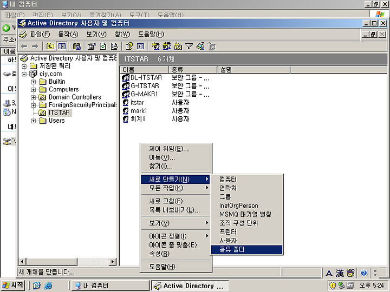
Task: Select itstar user entry
Action: tap(137, 103)
